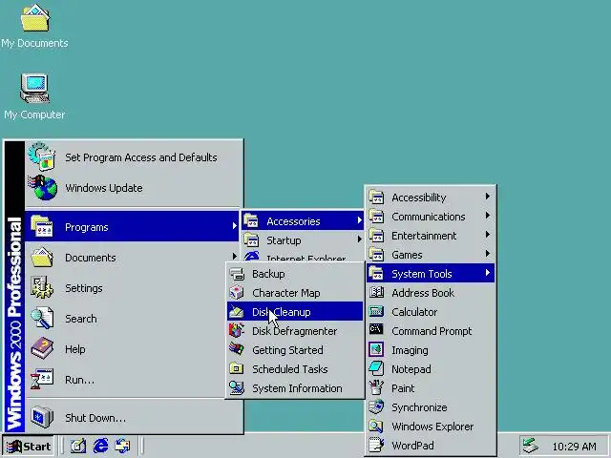
Task: Launch Outlook Express from quick launch bar
Action: [x=123, y=446]
